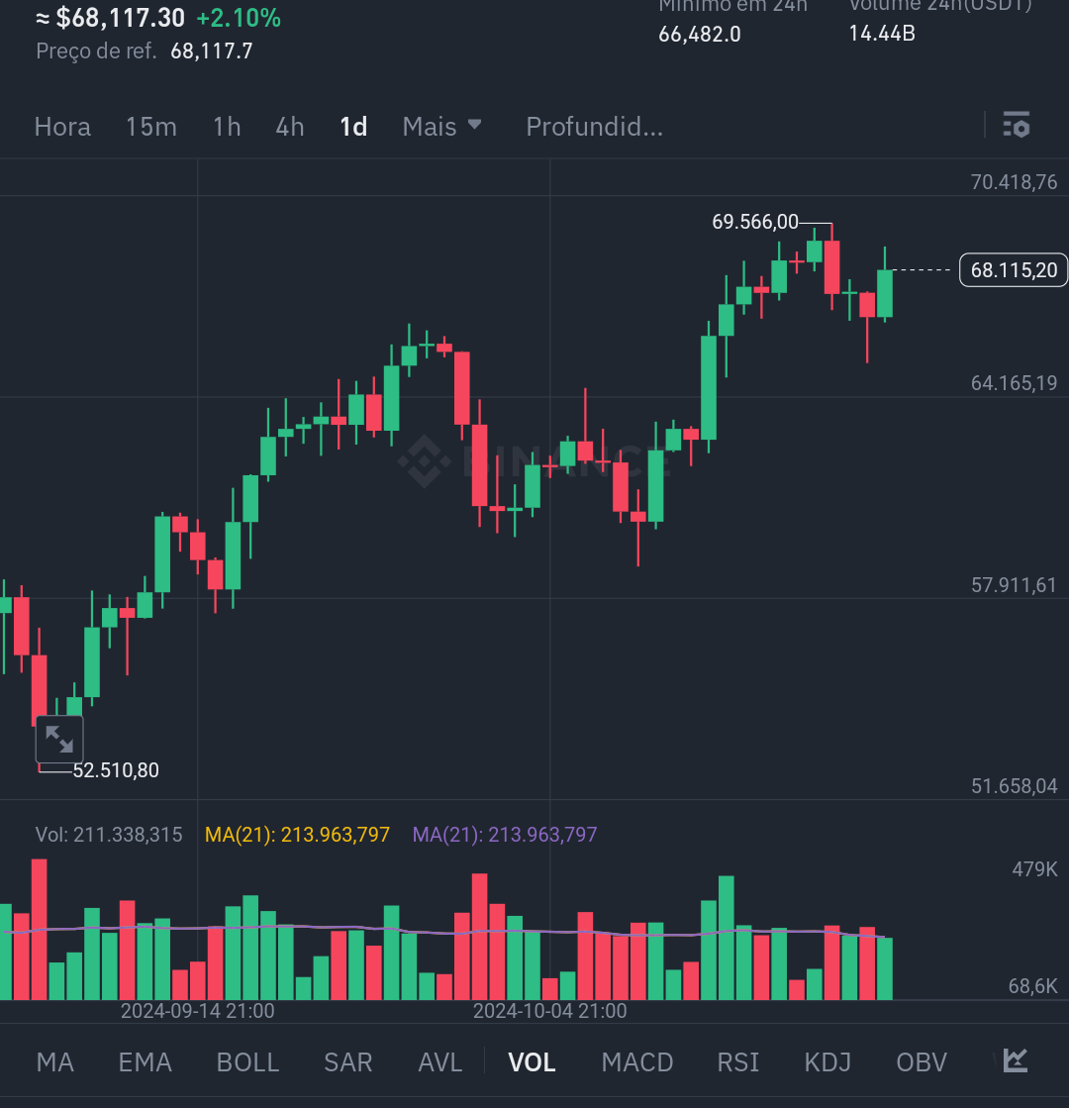This screenshot has width=1069, height=1108.
Task: Switch to the Hora view
Action: 62,127
